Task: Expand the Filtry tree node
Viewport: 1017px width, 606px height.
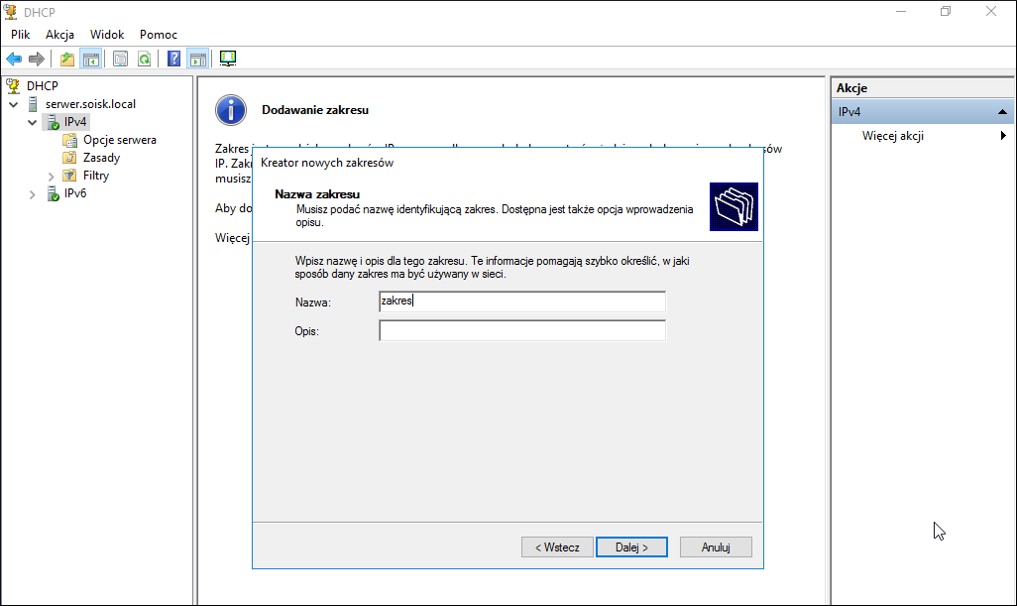Action: pyautogui.click(x=52, y=177)
